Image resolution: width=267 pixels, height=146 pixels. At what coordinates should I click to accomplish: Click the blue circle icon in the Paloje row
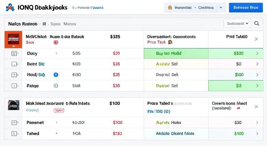(x=56, y=86)
